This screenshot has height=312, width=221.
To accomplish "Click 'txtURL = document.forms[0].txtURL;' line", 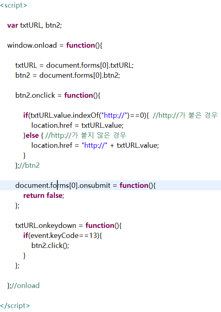I will [x=75, y=65].
